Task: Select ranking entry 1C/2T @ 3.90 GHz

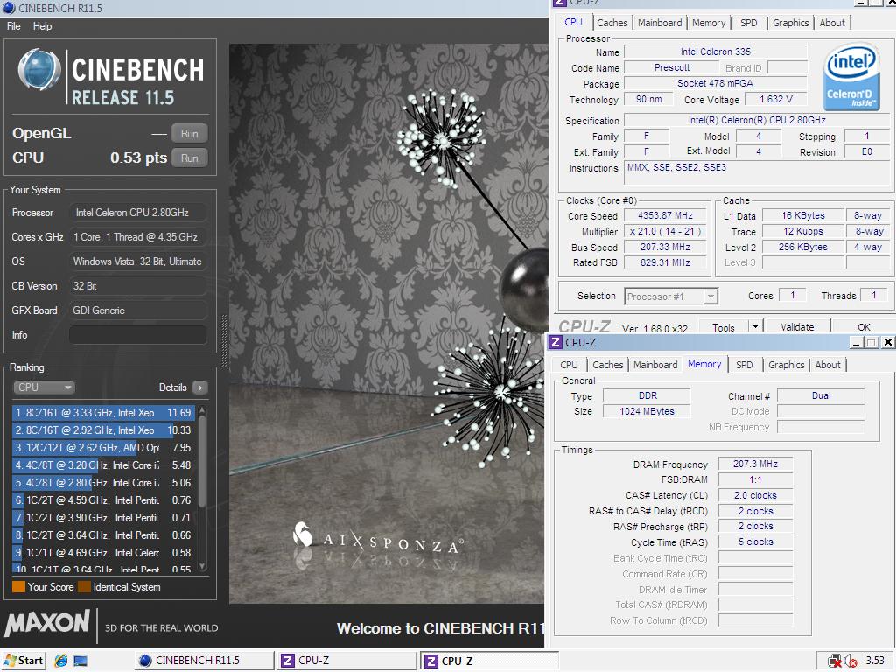Action: tap(103, 518)
